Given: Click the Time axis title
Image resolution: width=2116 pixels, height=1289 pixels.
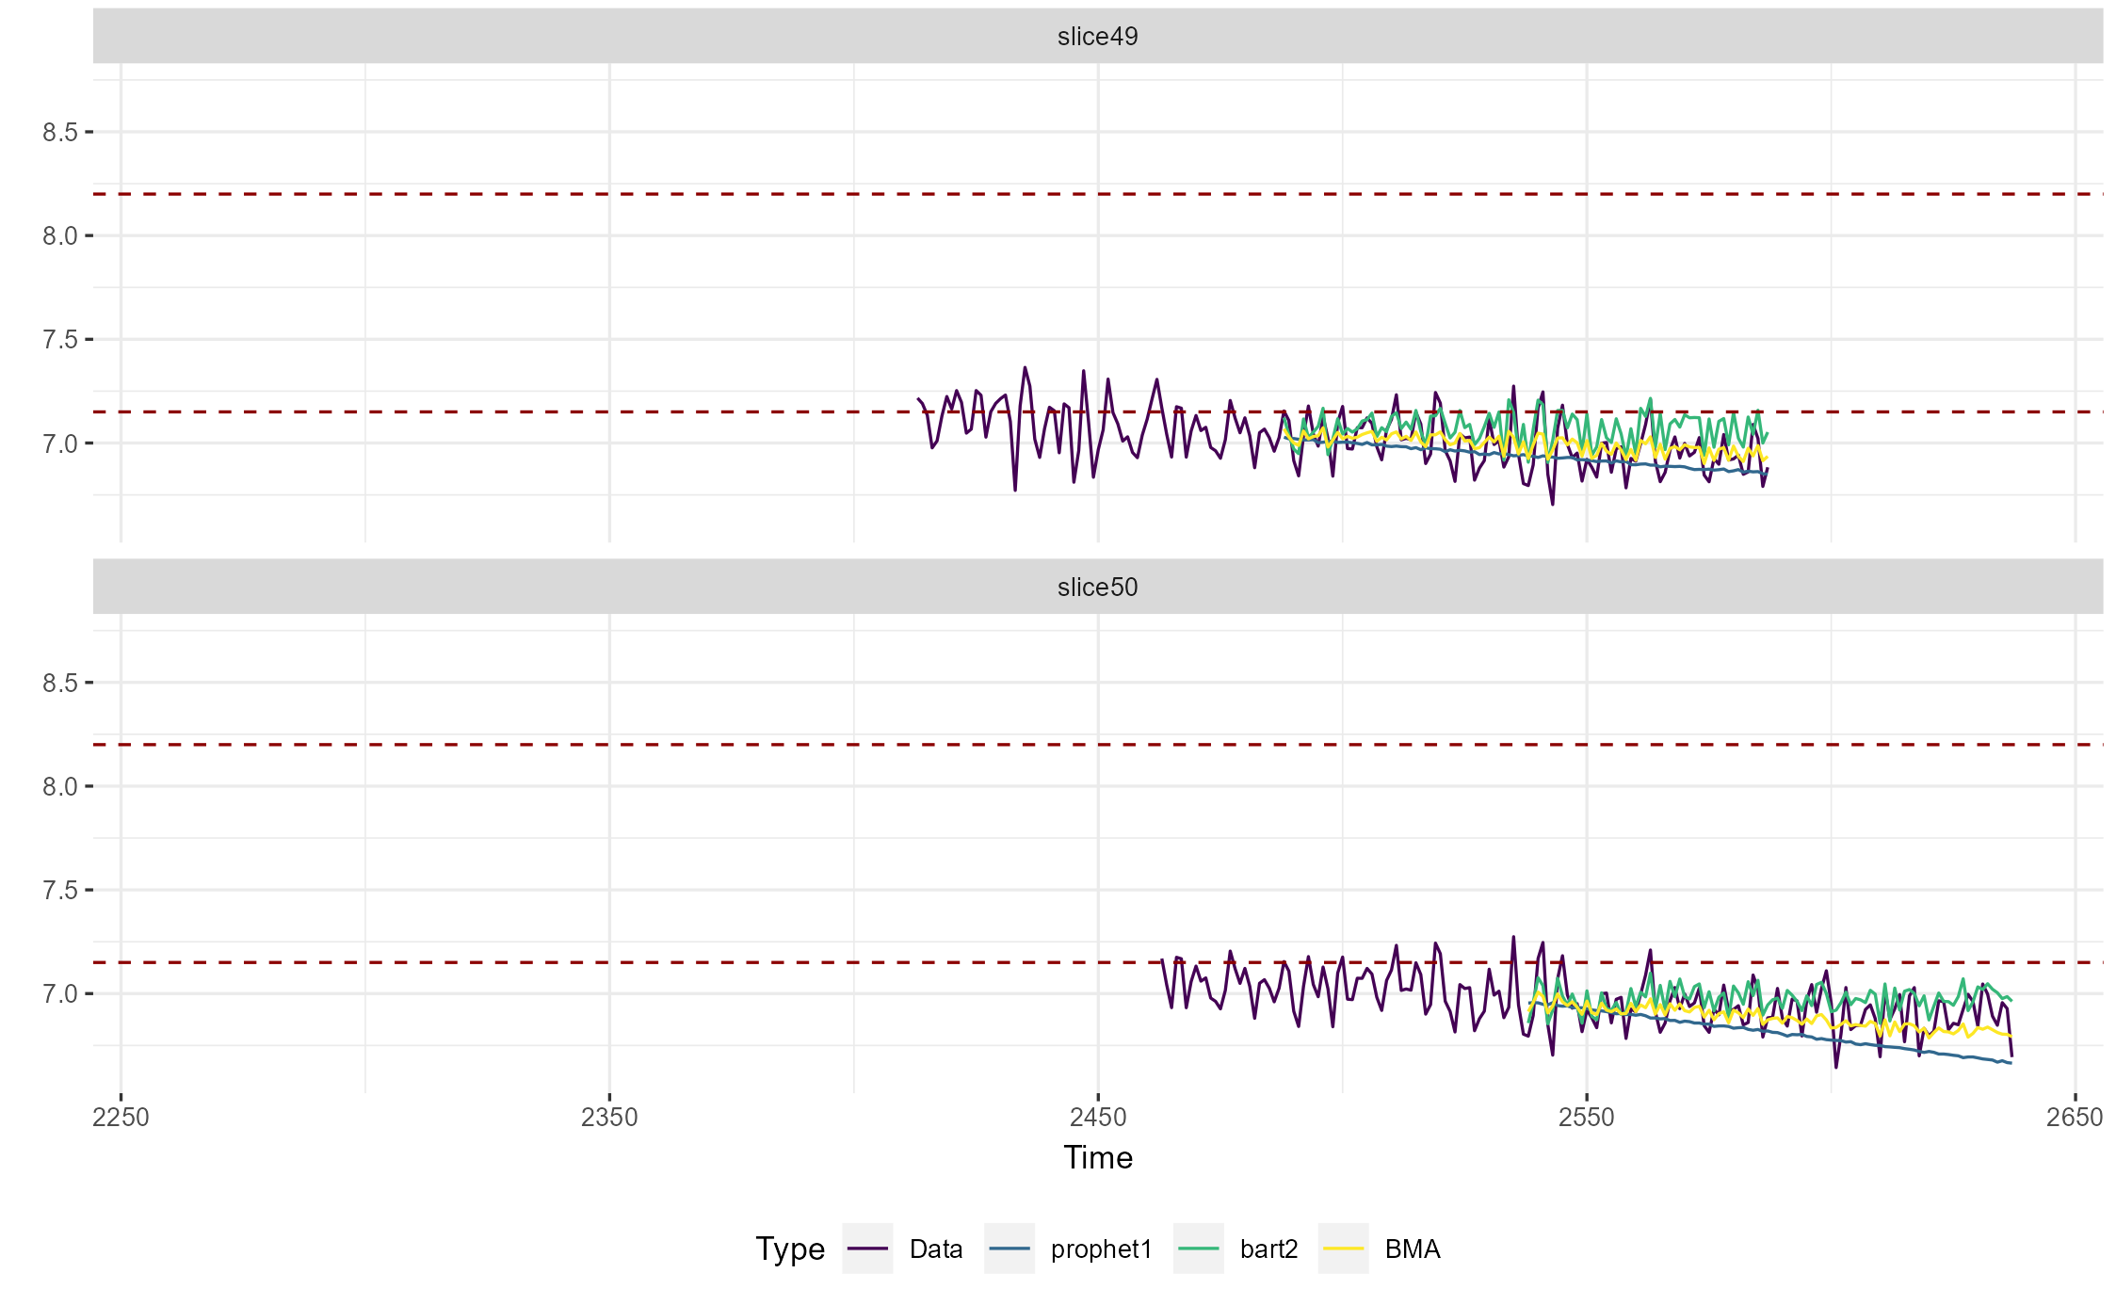Looking at the screenshot, I should pyautogui.click(x=1097, y=1158).
